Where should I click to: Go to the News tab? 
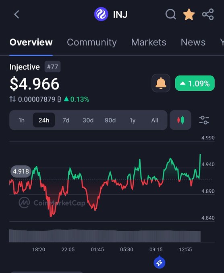[x=193, y=42]
